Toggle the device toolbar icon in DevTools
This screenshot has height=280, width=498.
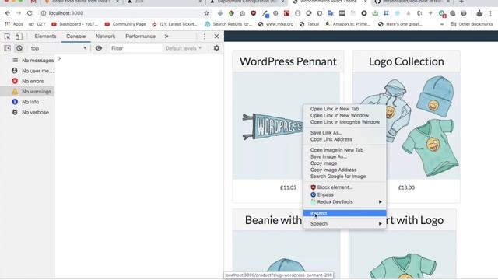click(x=19, y=37)
